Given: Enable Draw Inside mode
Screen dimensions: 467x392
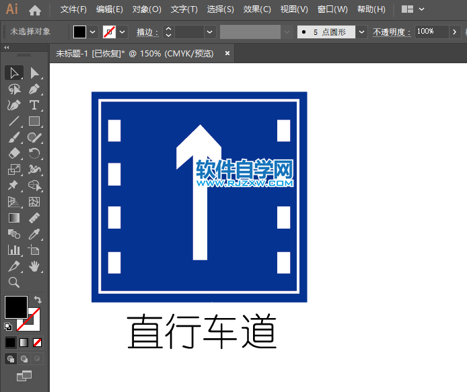Looking at the screenshot, I should pyautogui.click(x=37, y=358).
